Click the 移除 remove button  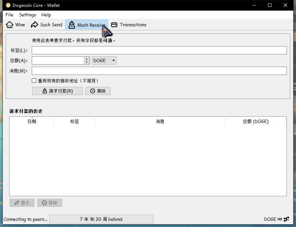point(50,203)
